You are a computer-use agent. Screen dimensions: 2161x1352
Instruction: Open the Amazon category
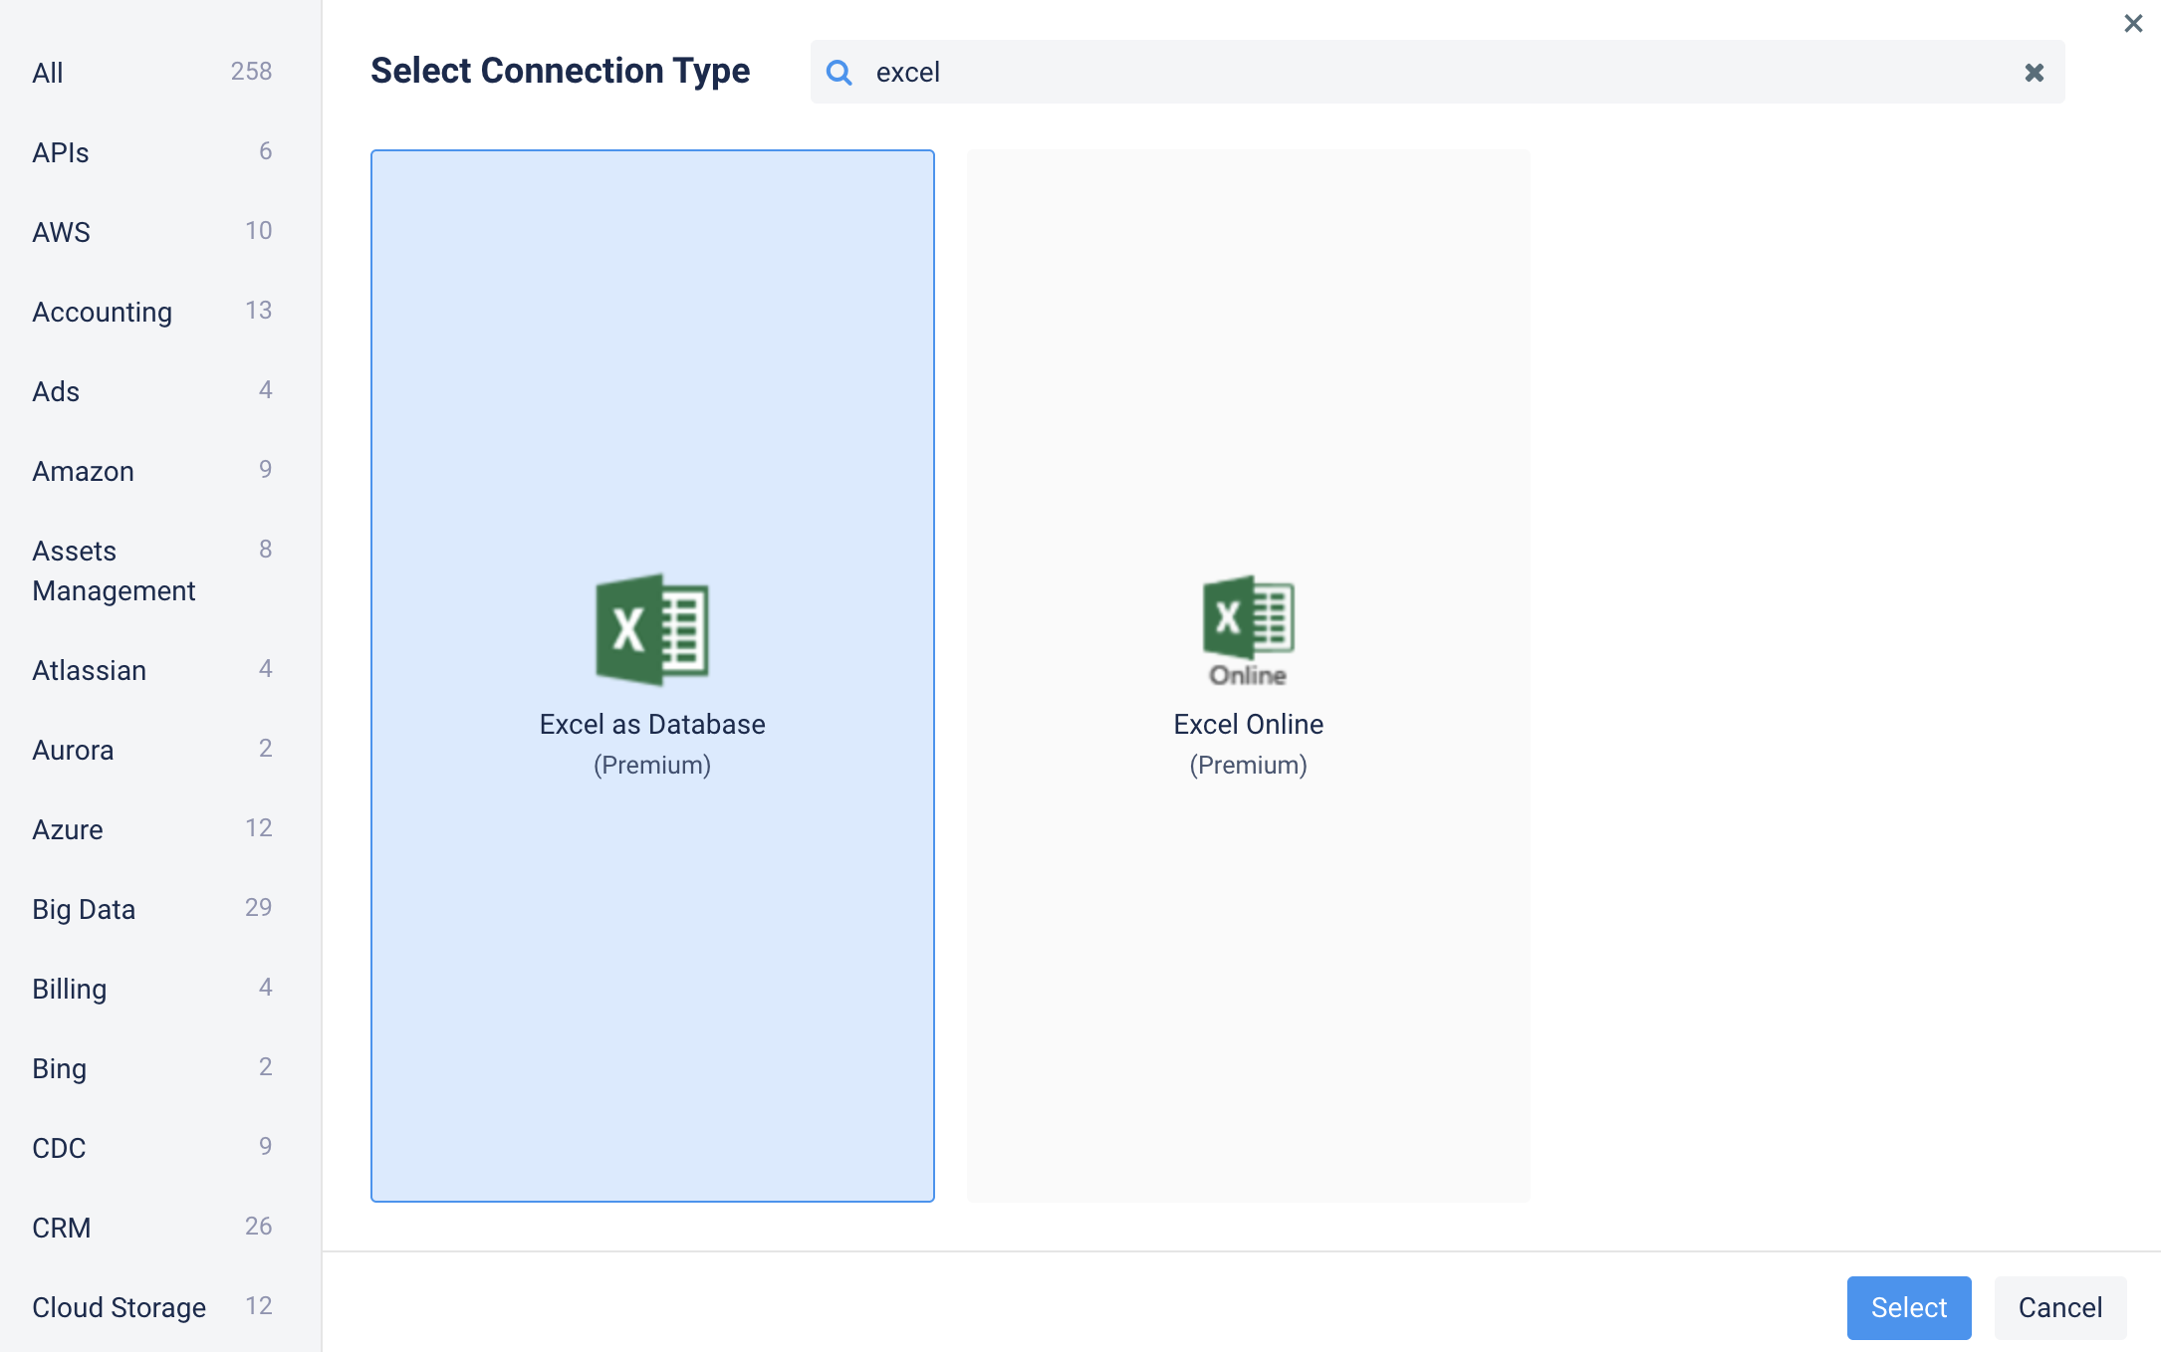[152, 471]
